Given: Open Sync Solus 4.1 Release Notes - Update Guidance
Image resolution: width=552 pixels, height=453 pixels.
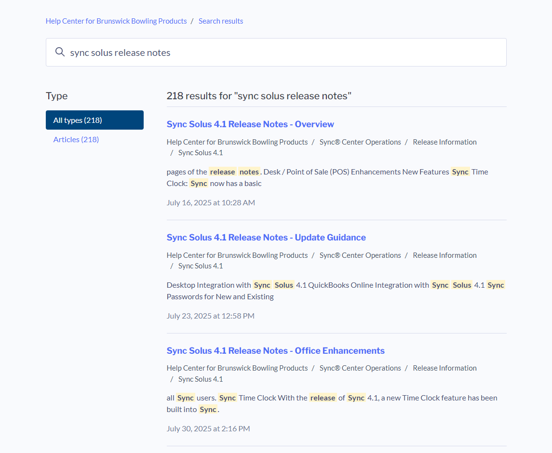Looking at the screenshot, I should [266, 238].
